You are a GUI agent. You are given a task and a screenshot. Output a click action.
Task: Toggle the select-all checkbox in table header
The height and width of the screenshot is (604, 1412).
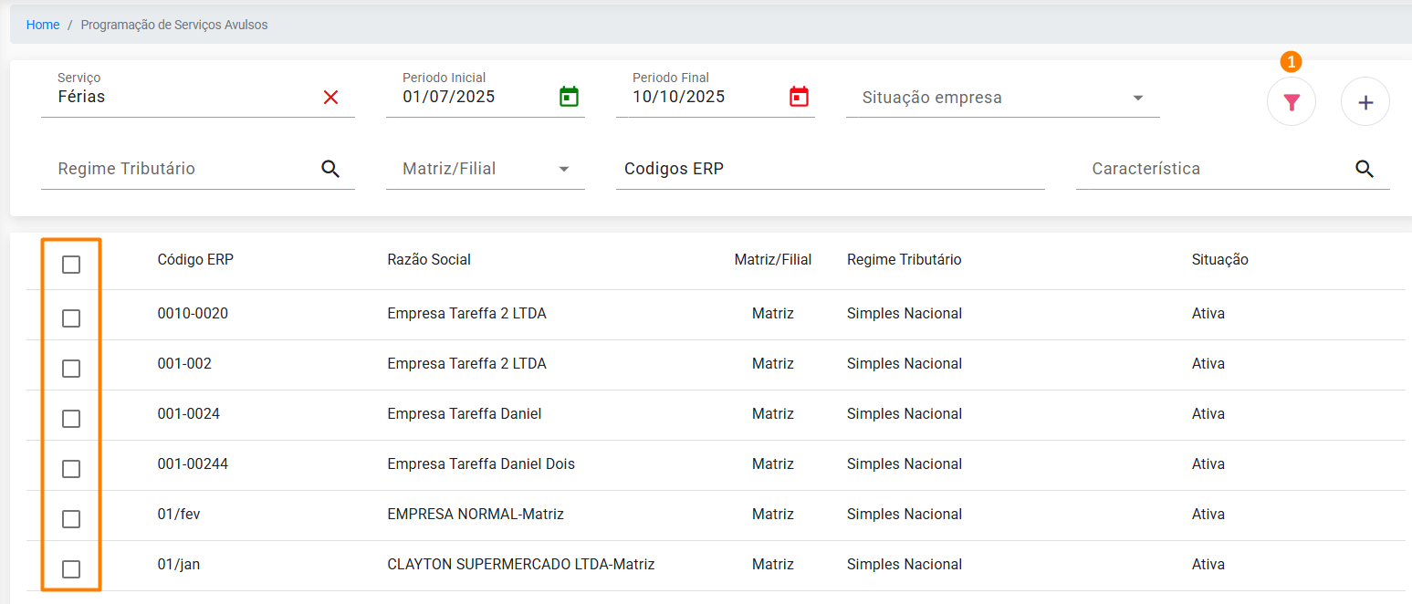[71, 265]
